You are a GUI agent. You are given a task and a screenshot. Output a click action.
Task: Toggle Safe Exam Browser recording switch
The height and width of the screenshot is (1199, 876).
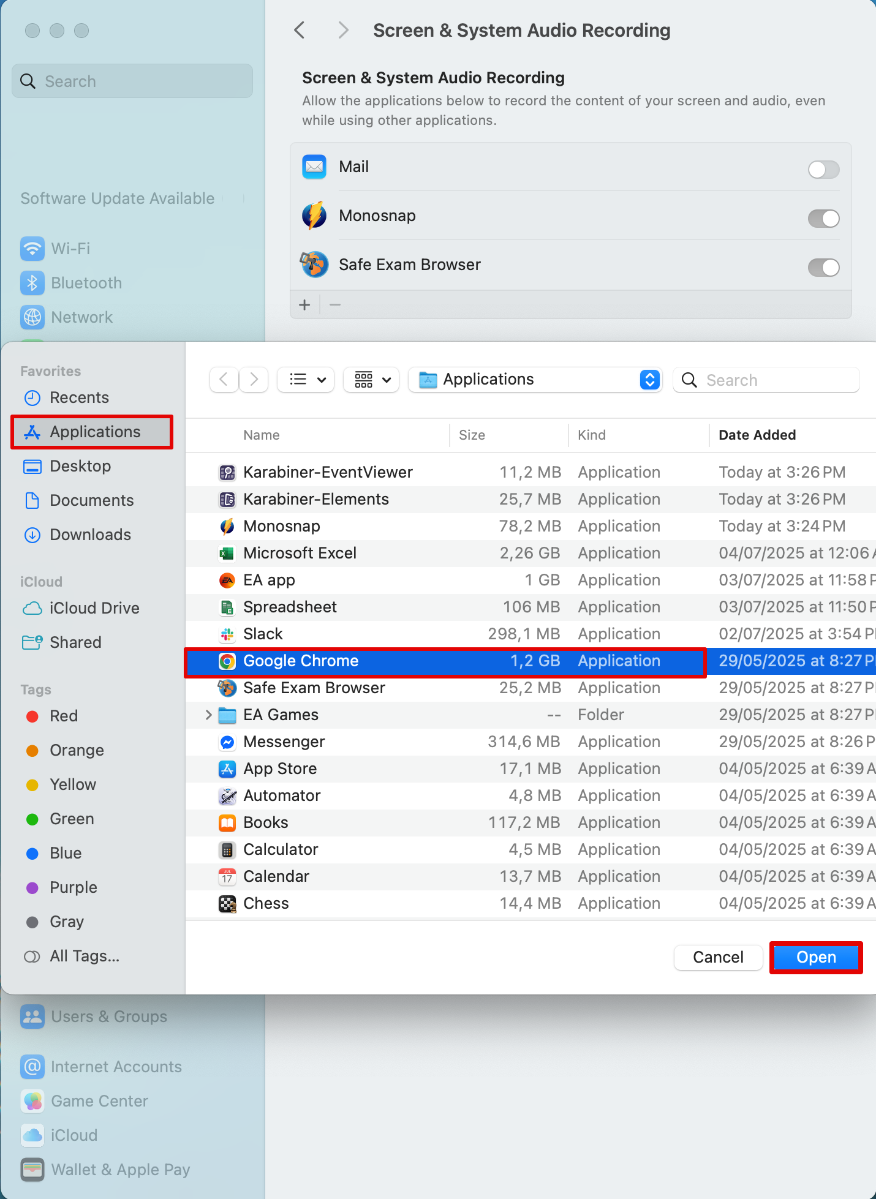[x=823, y=268]
